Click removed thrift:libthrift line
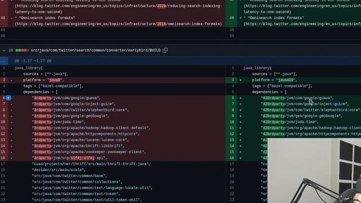The height and width of the screenshot is (203, 361). pos(78,146)
